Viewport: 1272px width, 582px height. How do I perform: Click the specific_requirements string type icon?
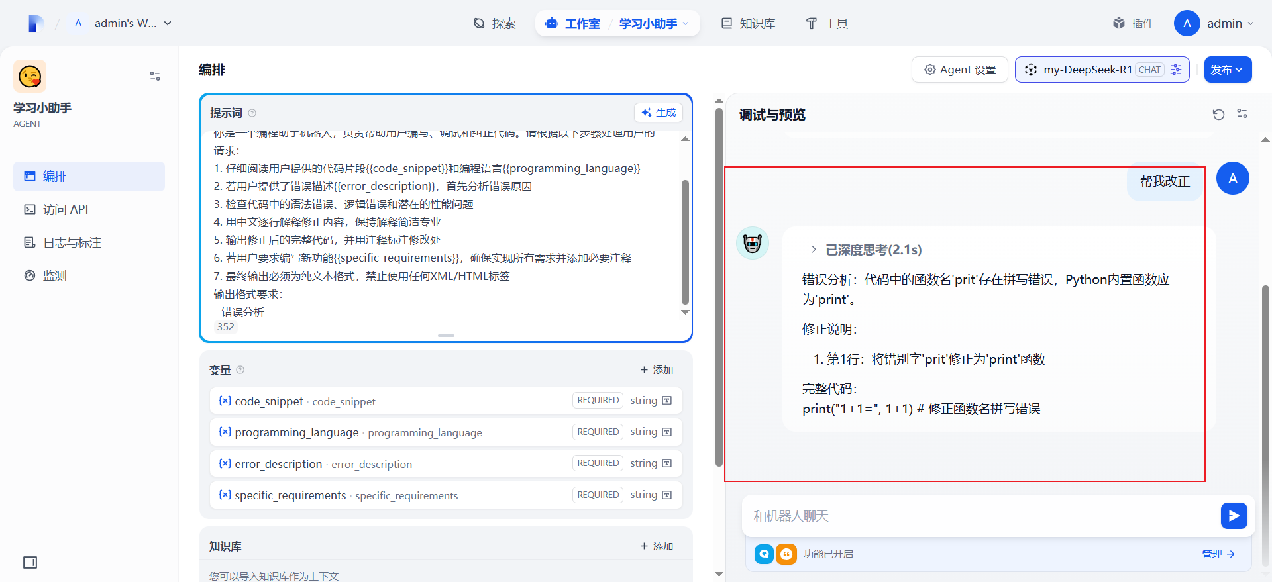[667, 495]
